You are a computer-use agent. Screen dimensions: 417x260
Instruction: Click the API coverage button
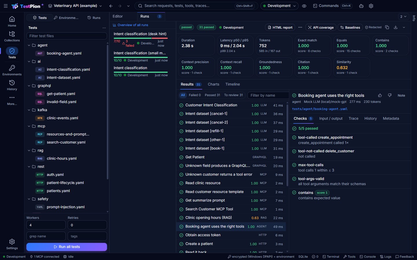[x=321, y=27]
